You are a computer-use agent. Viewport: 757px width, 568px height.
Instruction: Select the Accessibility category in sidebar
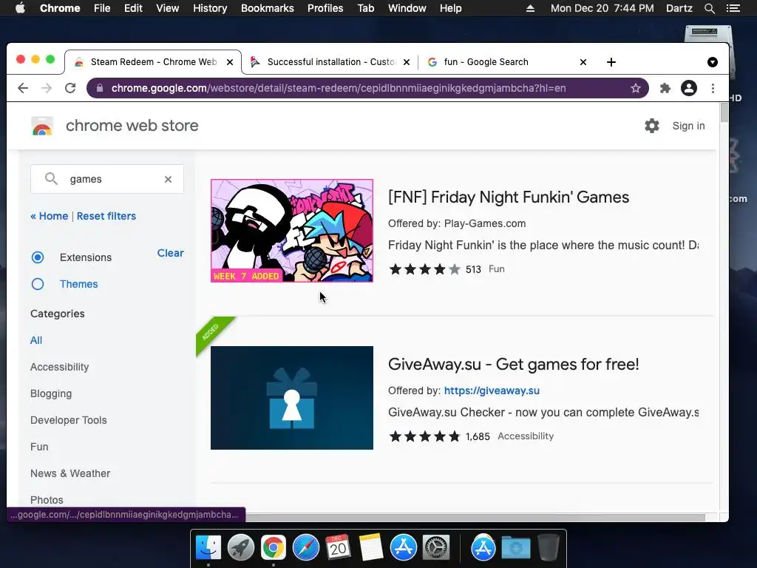(x=59, y=367)
